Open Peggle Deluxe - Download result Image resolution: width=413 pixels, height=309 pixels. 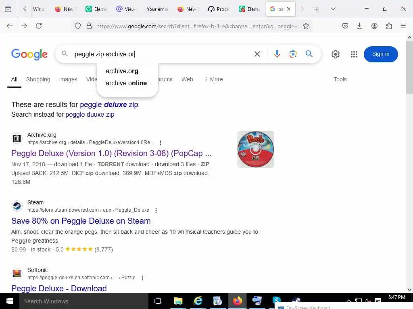tap(59, 288)
